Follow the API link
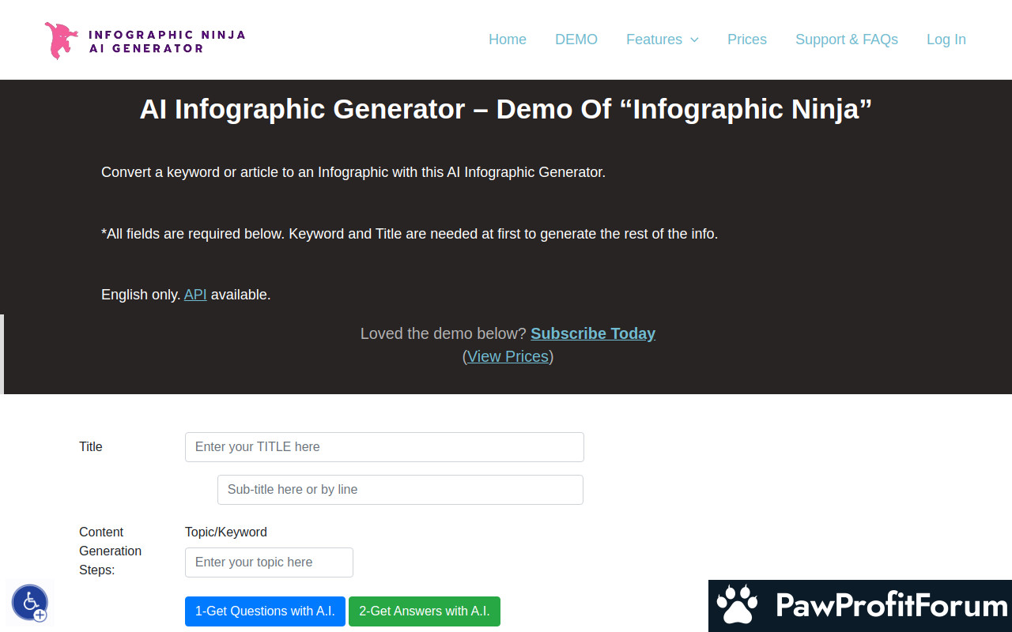1012x632 pixels. click(x=195, y=295)
